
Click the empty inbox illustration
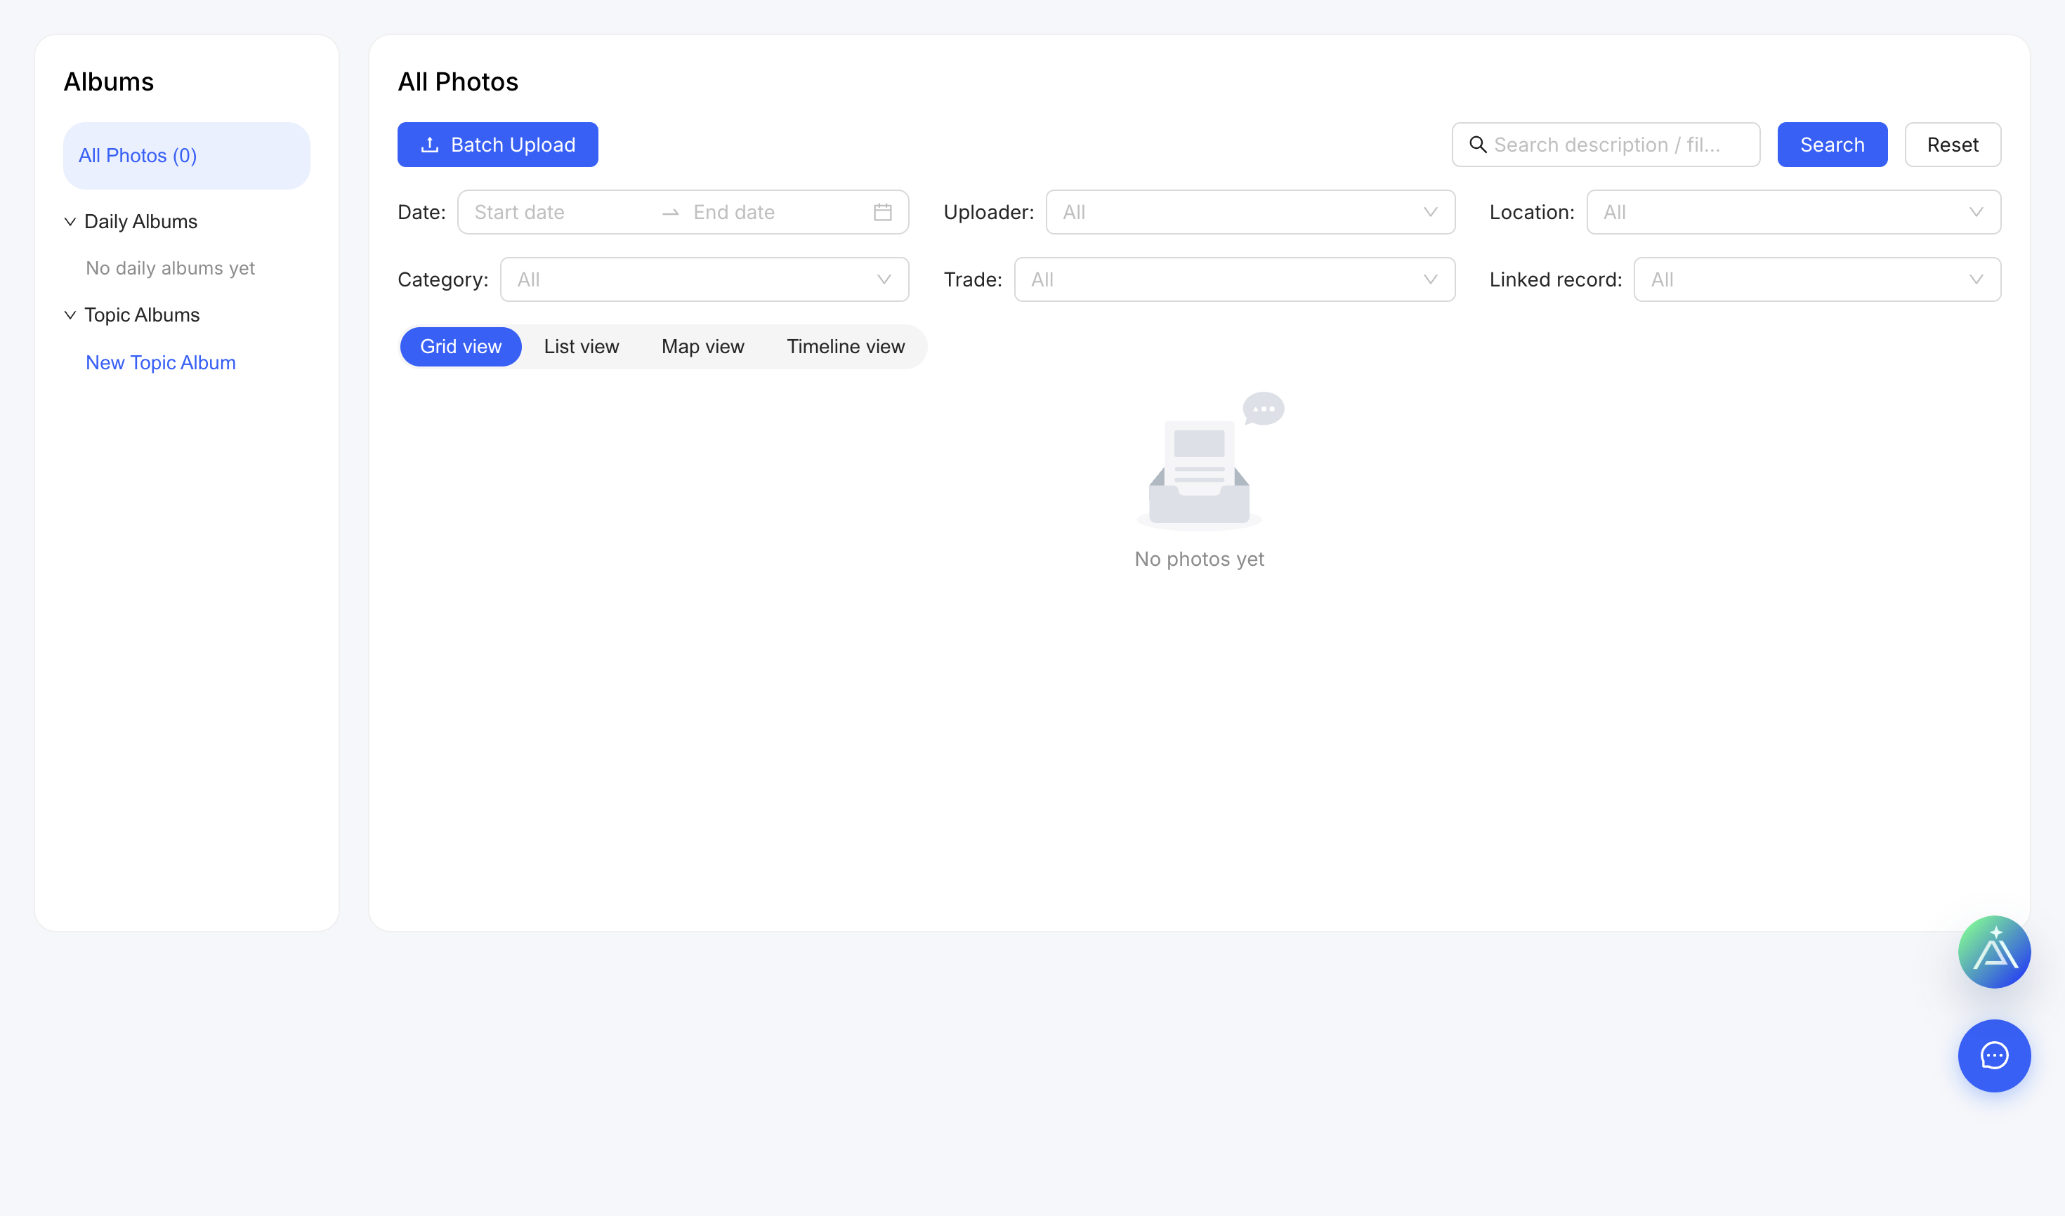tap(1209, 461)
